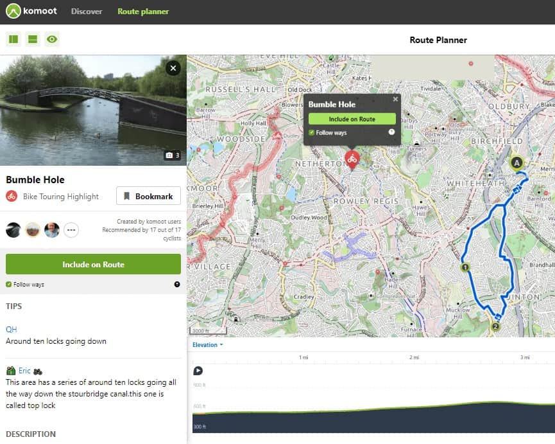The height and width of the screenshot is (444, 555).
Task: Expand the Elevation dropdown
Action: [x=208, y=345]
